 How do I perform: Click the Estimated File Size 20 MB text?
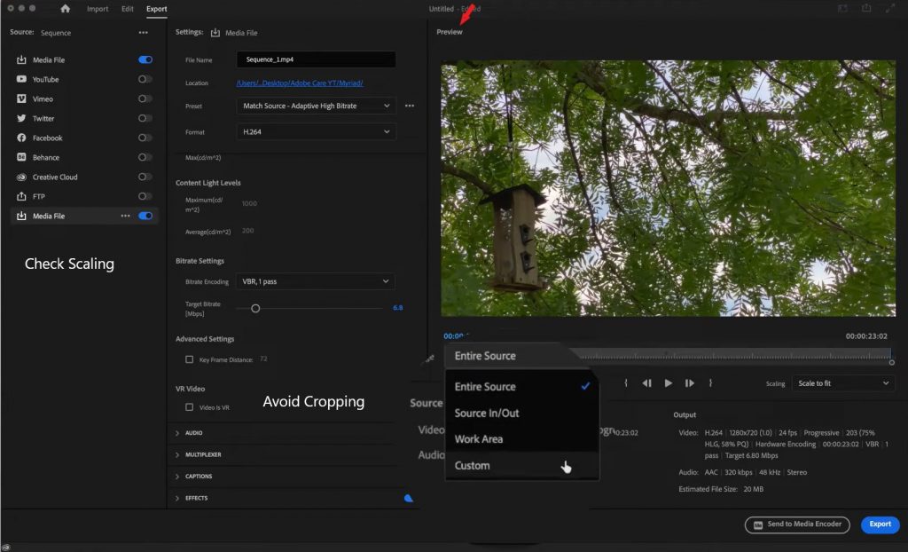pos(721,489)
